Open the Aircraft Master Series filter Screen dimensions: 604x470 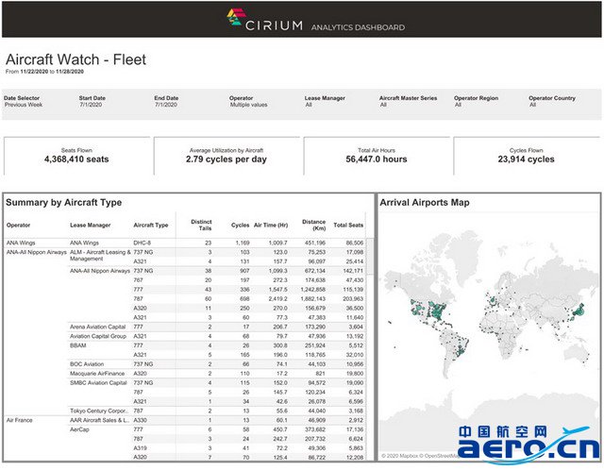pos(408,101)
